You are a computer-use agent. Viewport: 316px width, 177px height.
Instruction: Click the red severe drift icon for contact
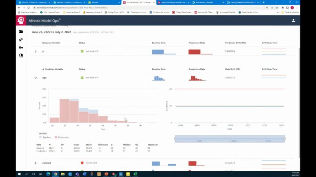pos(82,163)
